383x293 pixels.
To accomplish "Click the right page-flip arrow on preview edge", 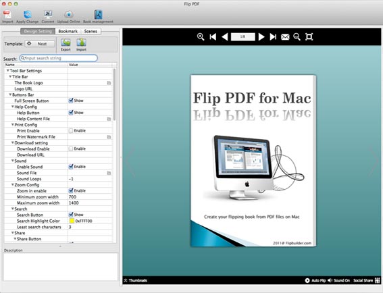I will tap(374, 161).
